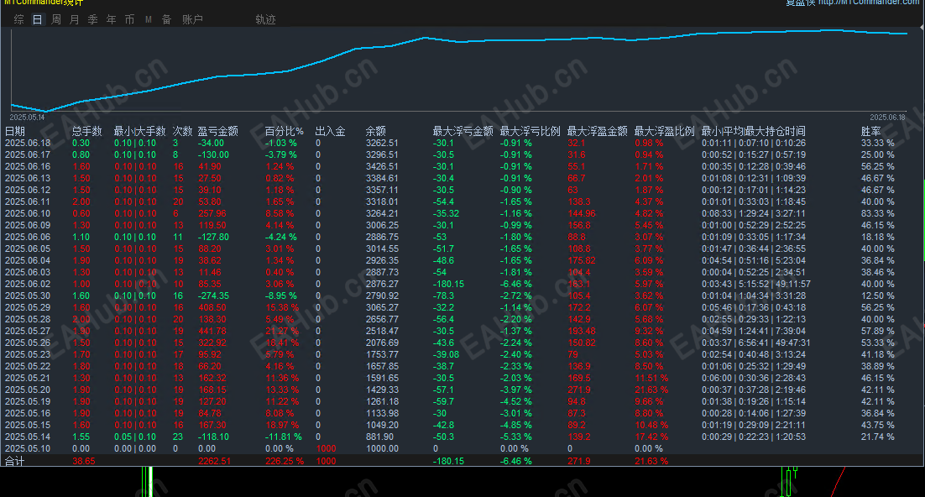The height and width of the screenshot is (497, 925).
Task: Switch to the 年 yearly tab
Action: [111, 19]
